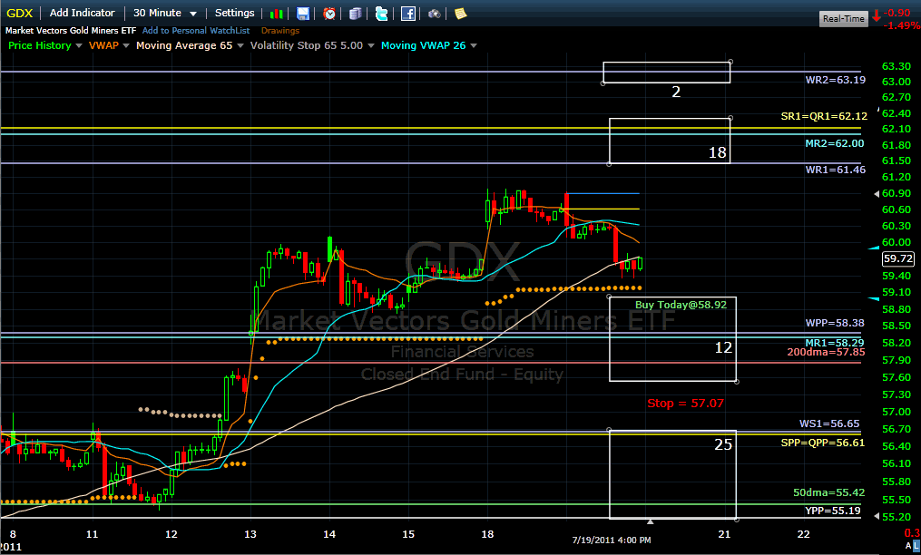Click the save floppy disk icon
Viewport: 921px width, 555px height.
(303, 14)
